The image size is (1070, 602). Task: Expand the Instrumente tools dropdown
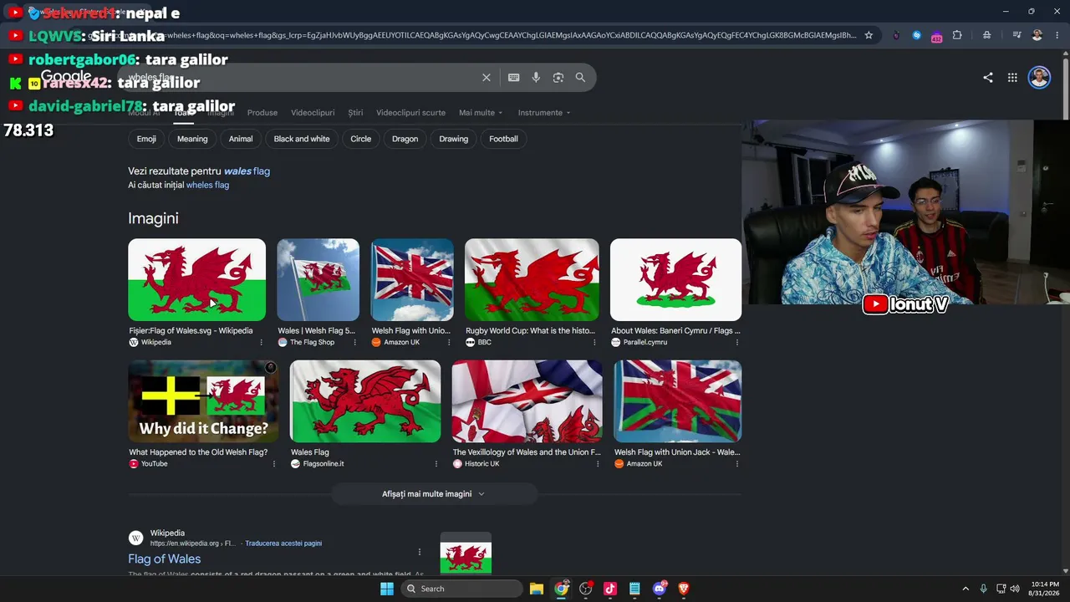tap(544, 113)
